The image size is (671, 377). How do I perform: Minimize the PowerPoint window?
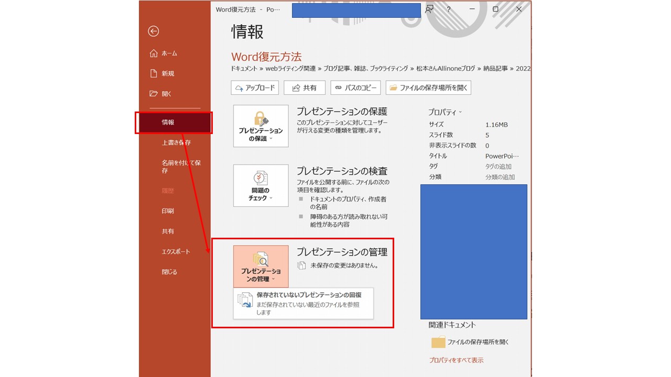coord(472,9)
